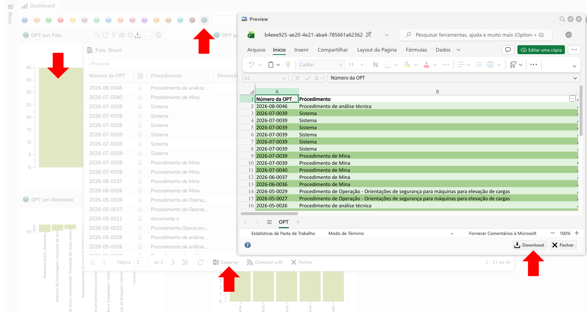Open the filter dropdown on Número da OPT header
Image resolution: width=587 pixels, height=312 pixels.
295,99
